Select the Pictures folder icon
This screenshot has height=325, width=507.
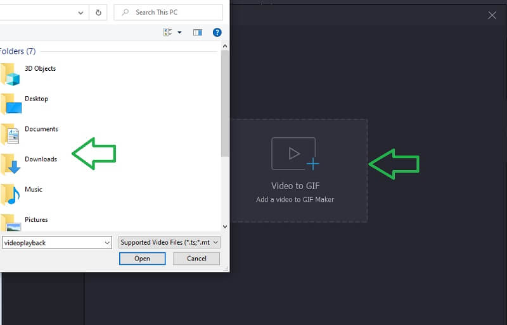point(11,223)
